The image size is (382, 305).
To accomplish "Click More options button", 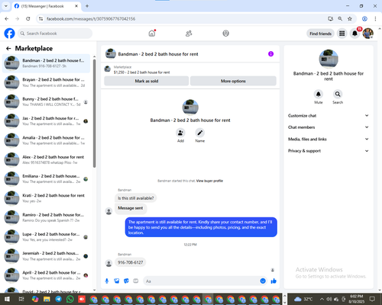I will coord(233,81).
